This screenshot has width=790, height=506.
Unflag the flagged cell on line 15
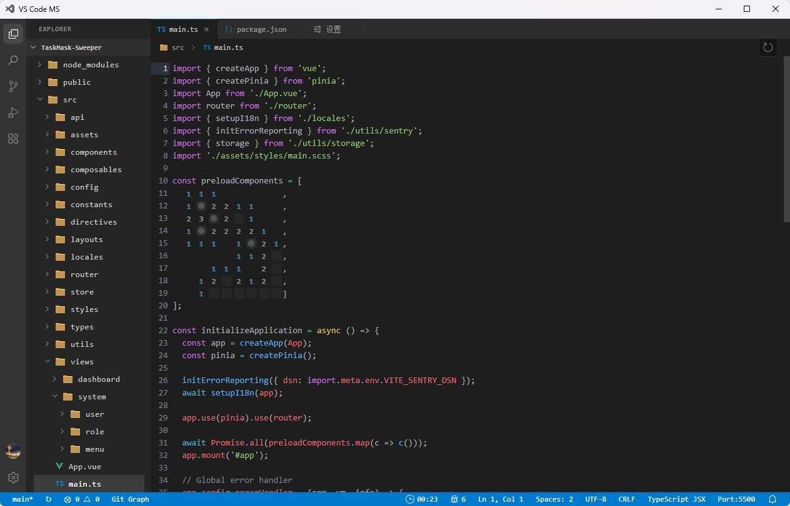click(x=251, y=243)
